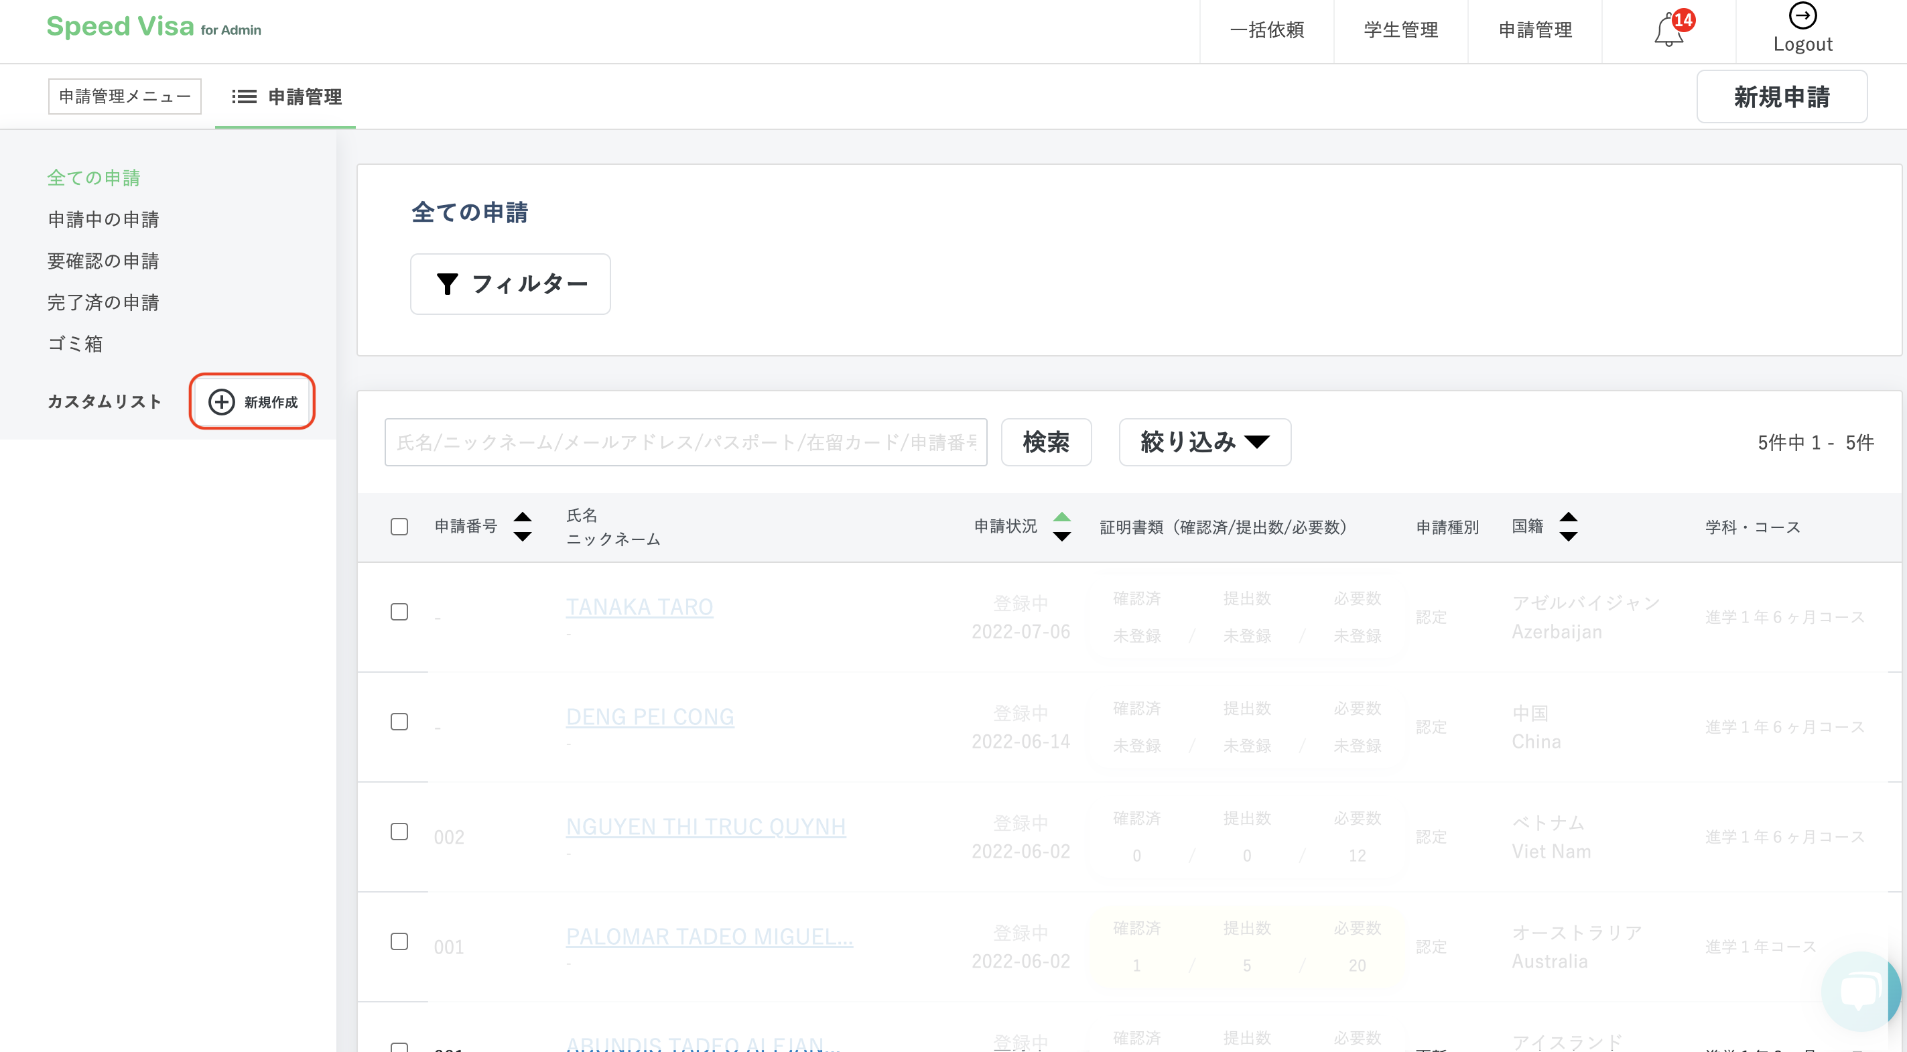This screenshot has height=1052, width=1907.
Task: Click the 申請種別 column header
Action: pos(1447,527)
